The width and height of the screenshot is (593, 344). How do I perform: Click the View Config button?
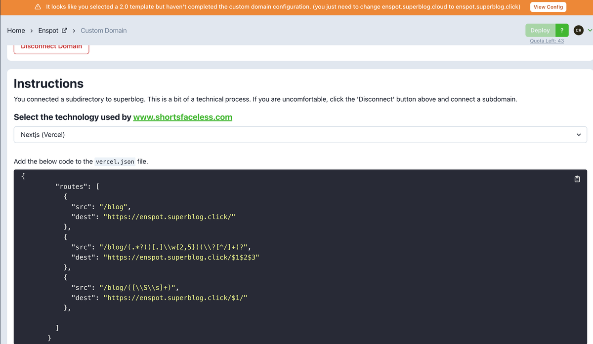(548, 7)
